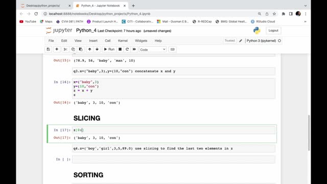
Task: Show more bookmarks chevron
Action: click(x=306, y=21)
